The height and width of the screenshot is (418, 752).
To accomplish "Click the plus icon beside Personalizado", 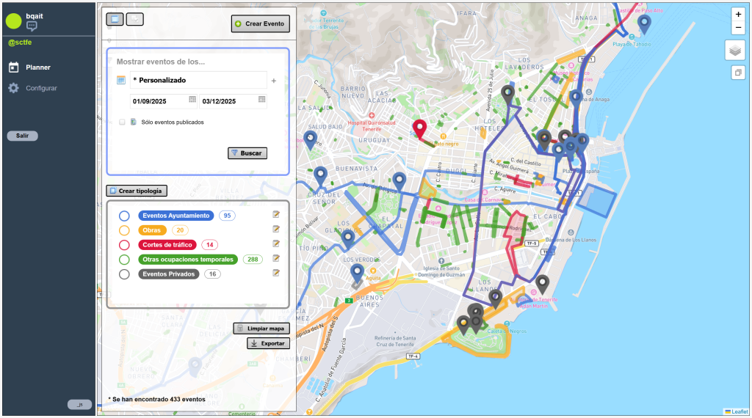I will (x=274, y=81).
